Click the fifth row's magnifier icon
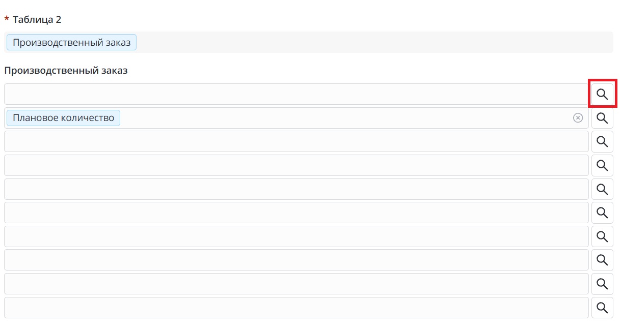The height and width of the screenshot is (330, 621). [x=602, y=189]
